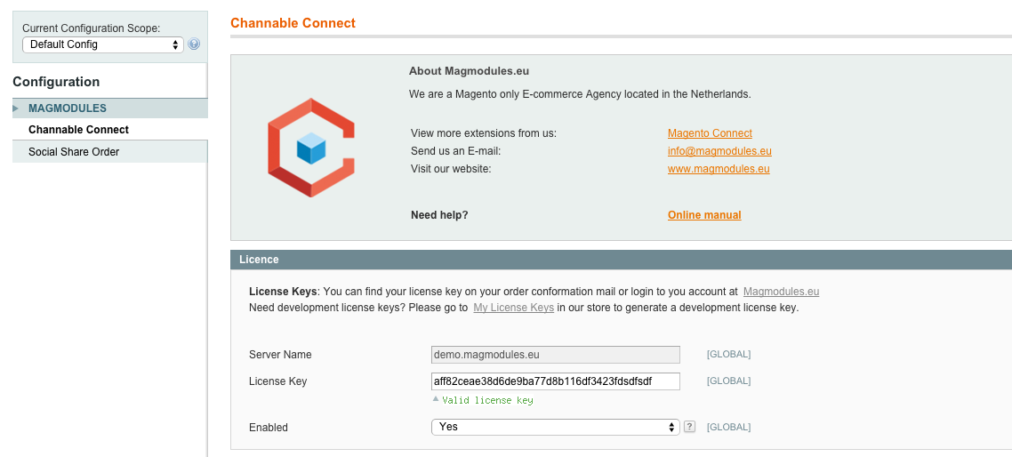Open the Current Configuration Scope dropdown

102,44
